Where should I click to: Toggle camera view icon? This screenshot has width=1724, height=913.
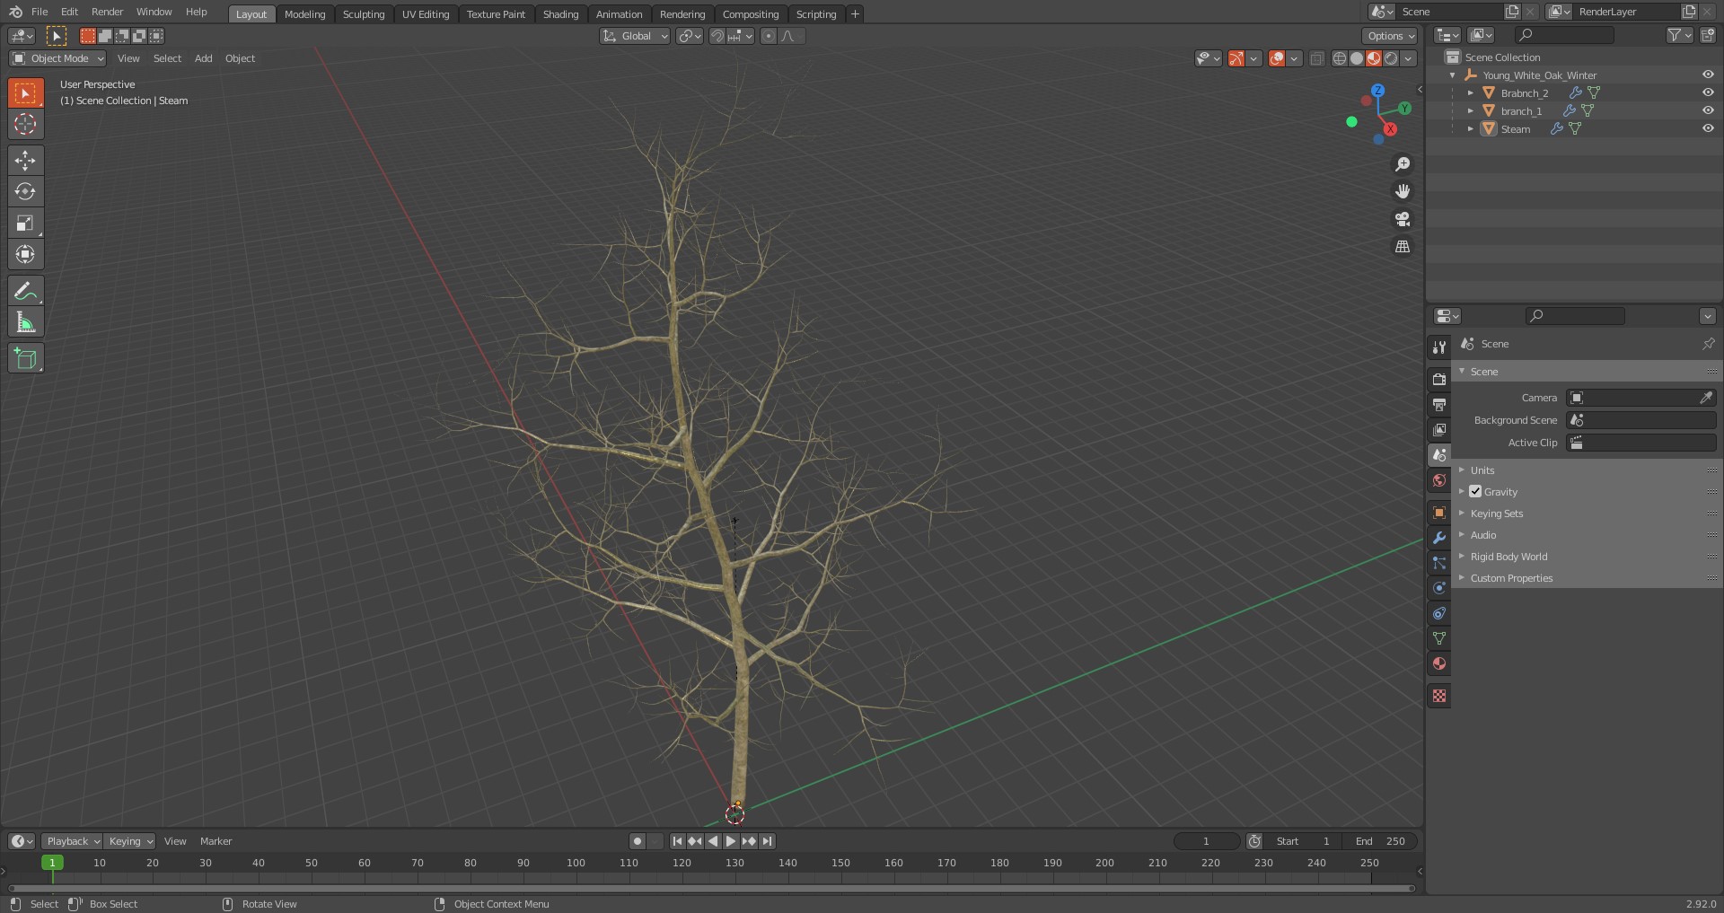[x=1402, y=219]
